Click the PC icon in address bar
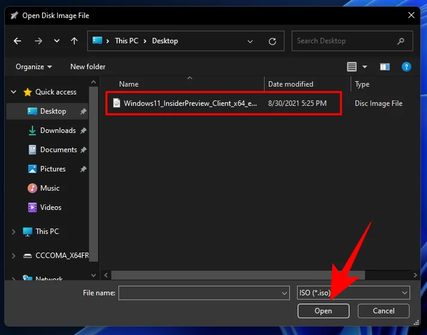 pyautogui.click(x=97, y=40)
